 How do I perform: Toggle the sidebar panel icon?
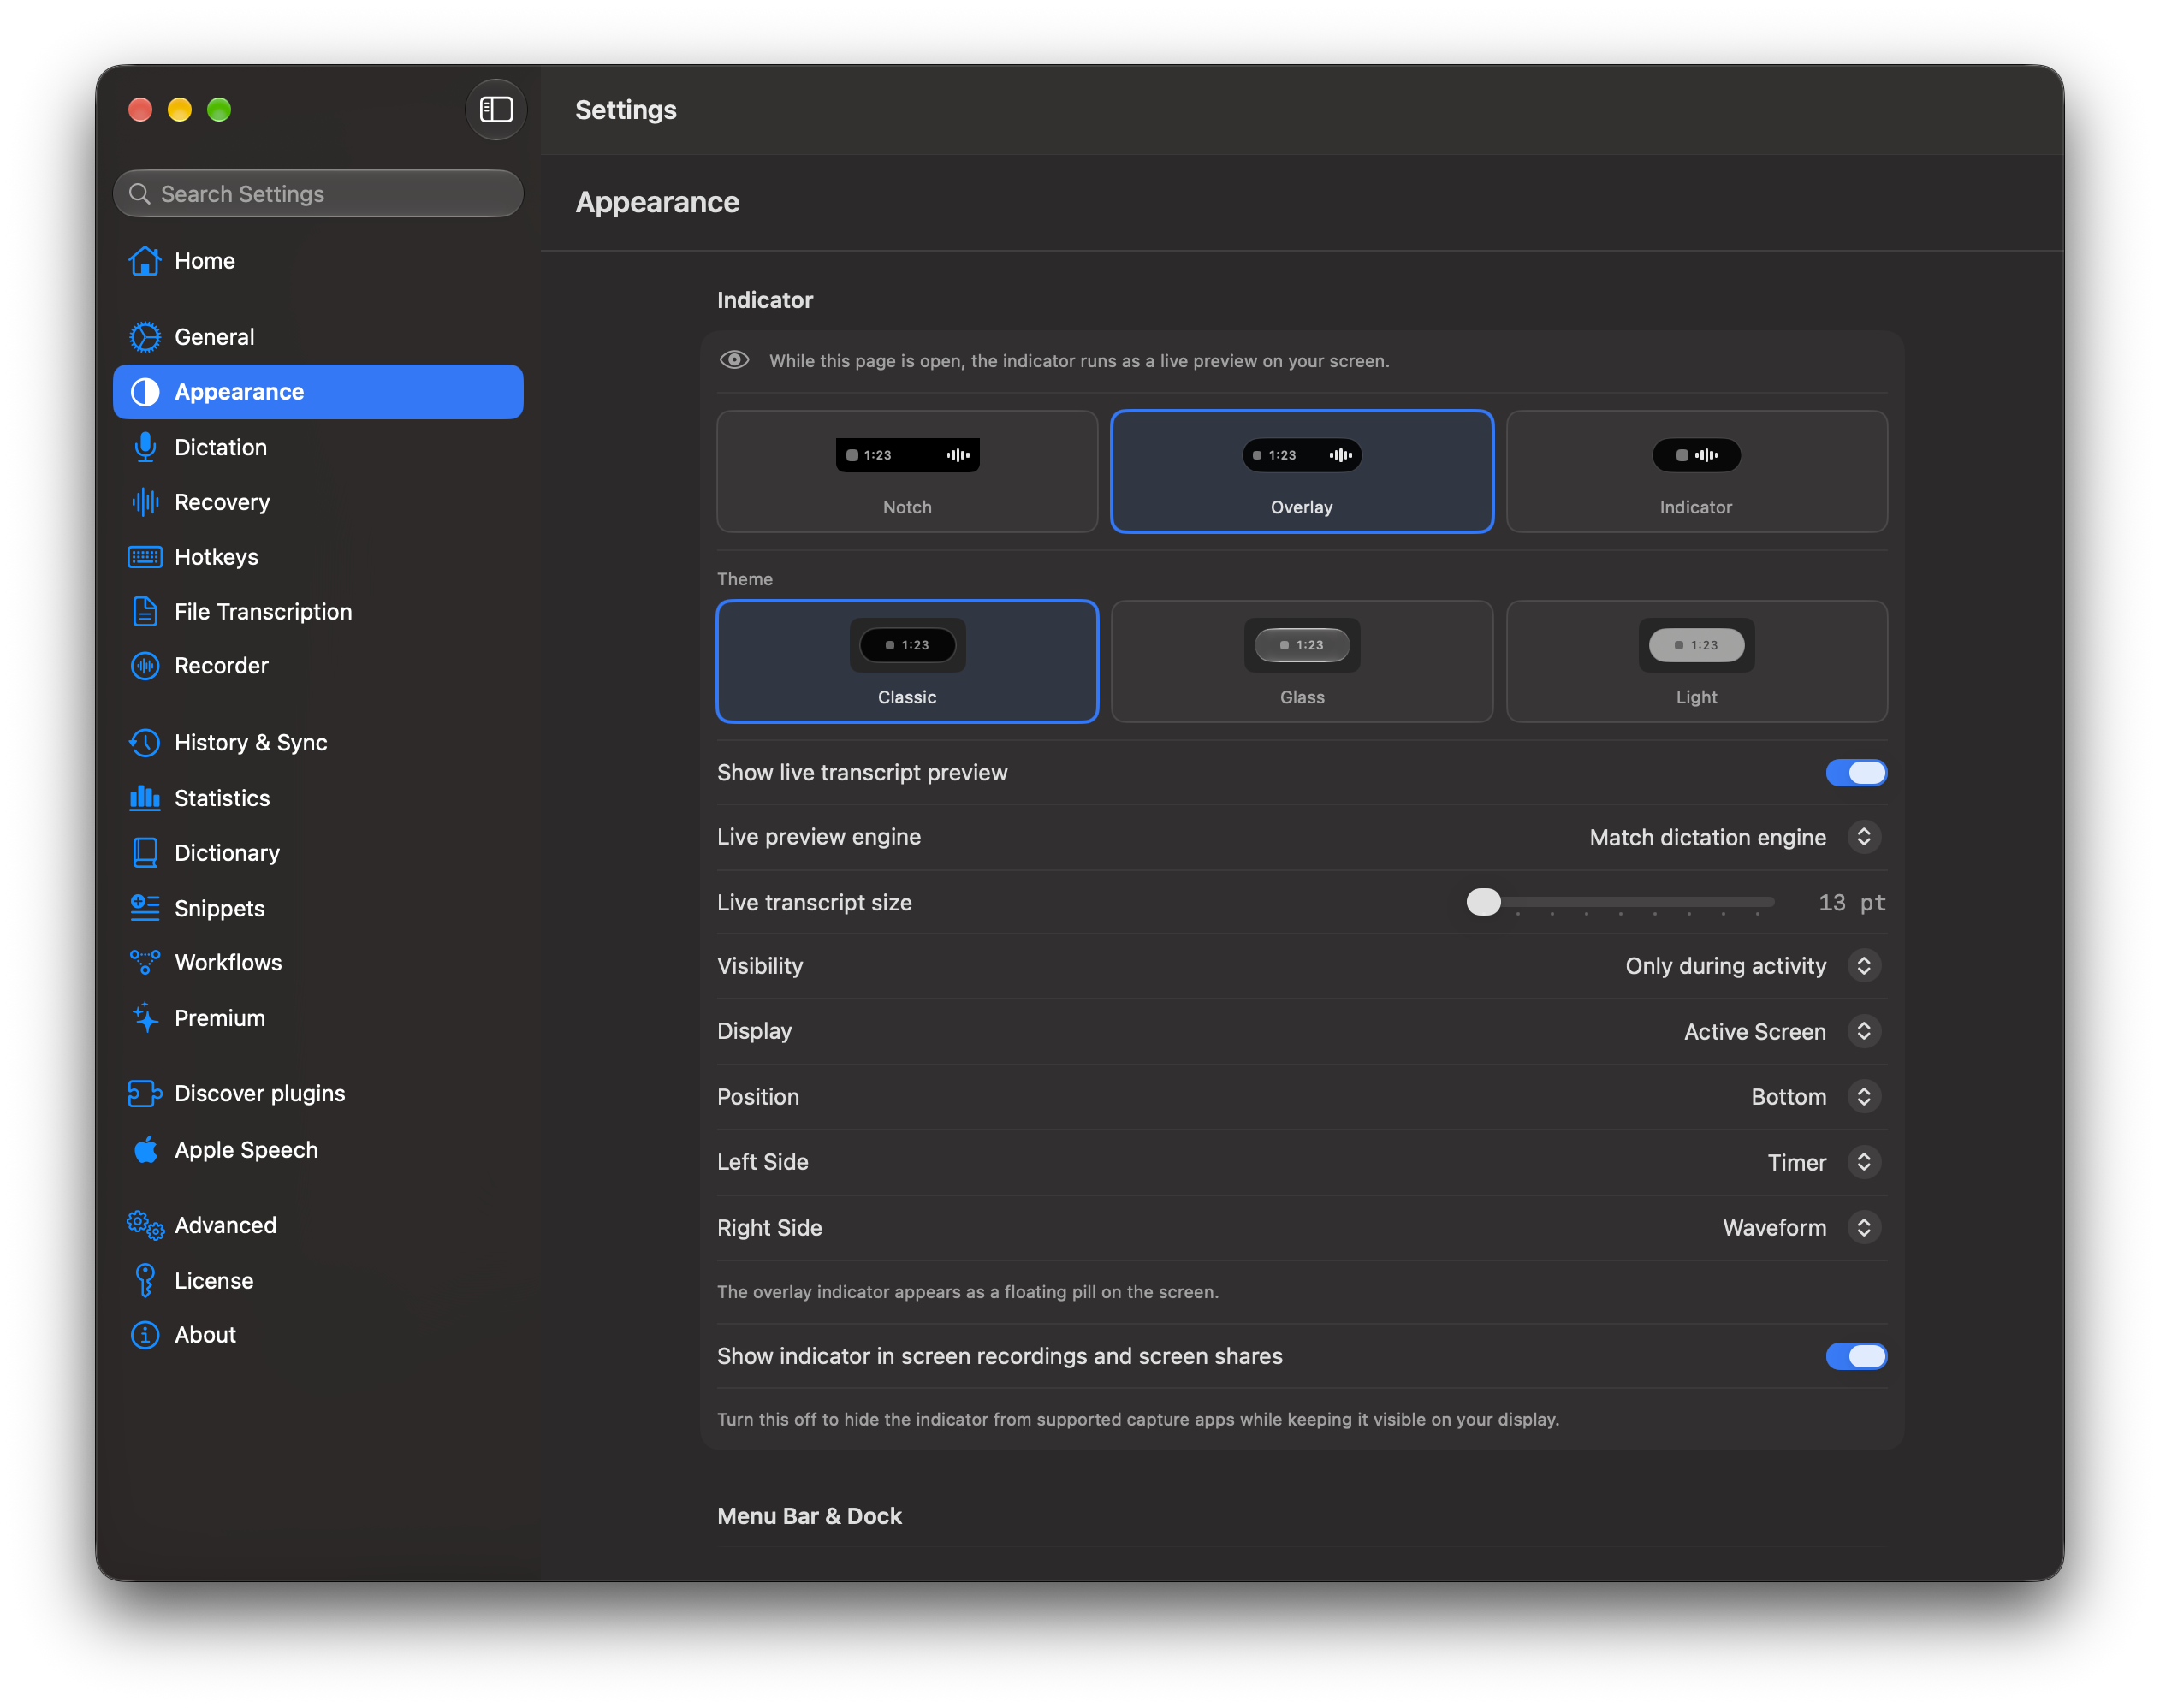pyautogui.click(x=495, y=109)
